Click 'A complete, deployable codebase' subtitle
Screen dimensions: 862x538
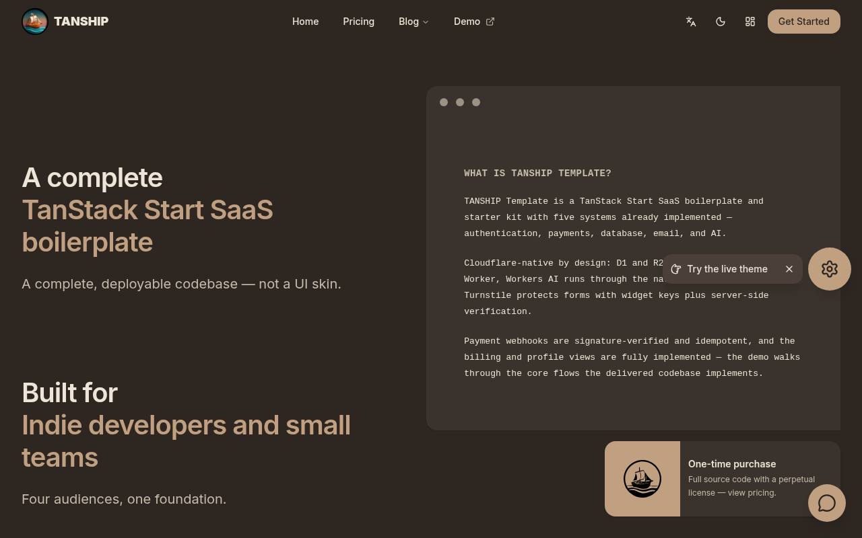[x=182, y=284]
